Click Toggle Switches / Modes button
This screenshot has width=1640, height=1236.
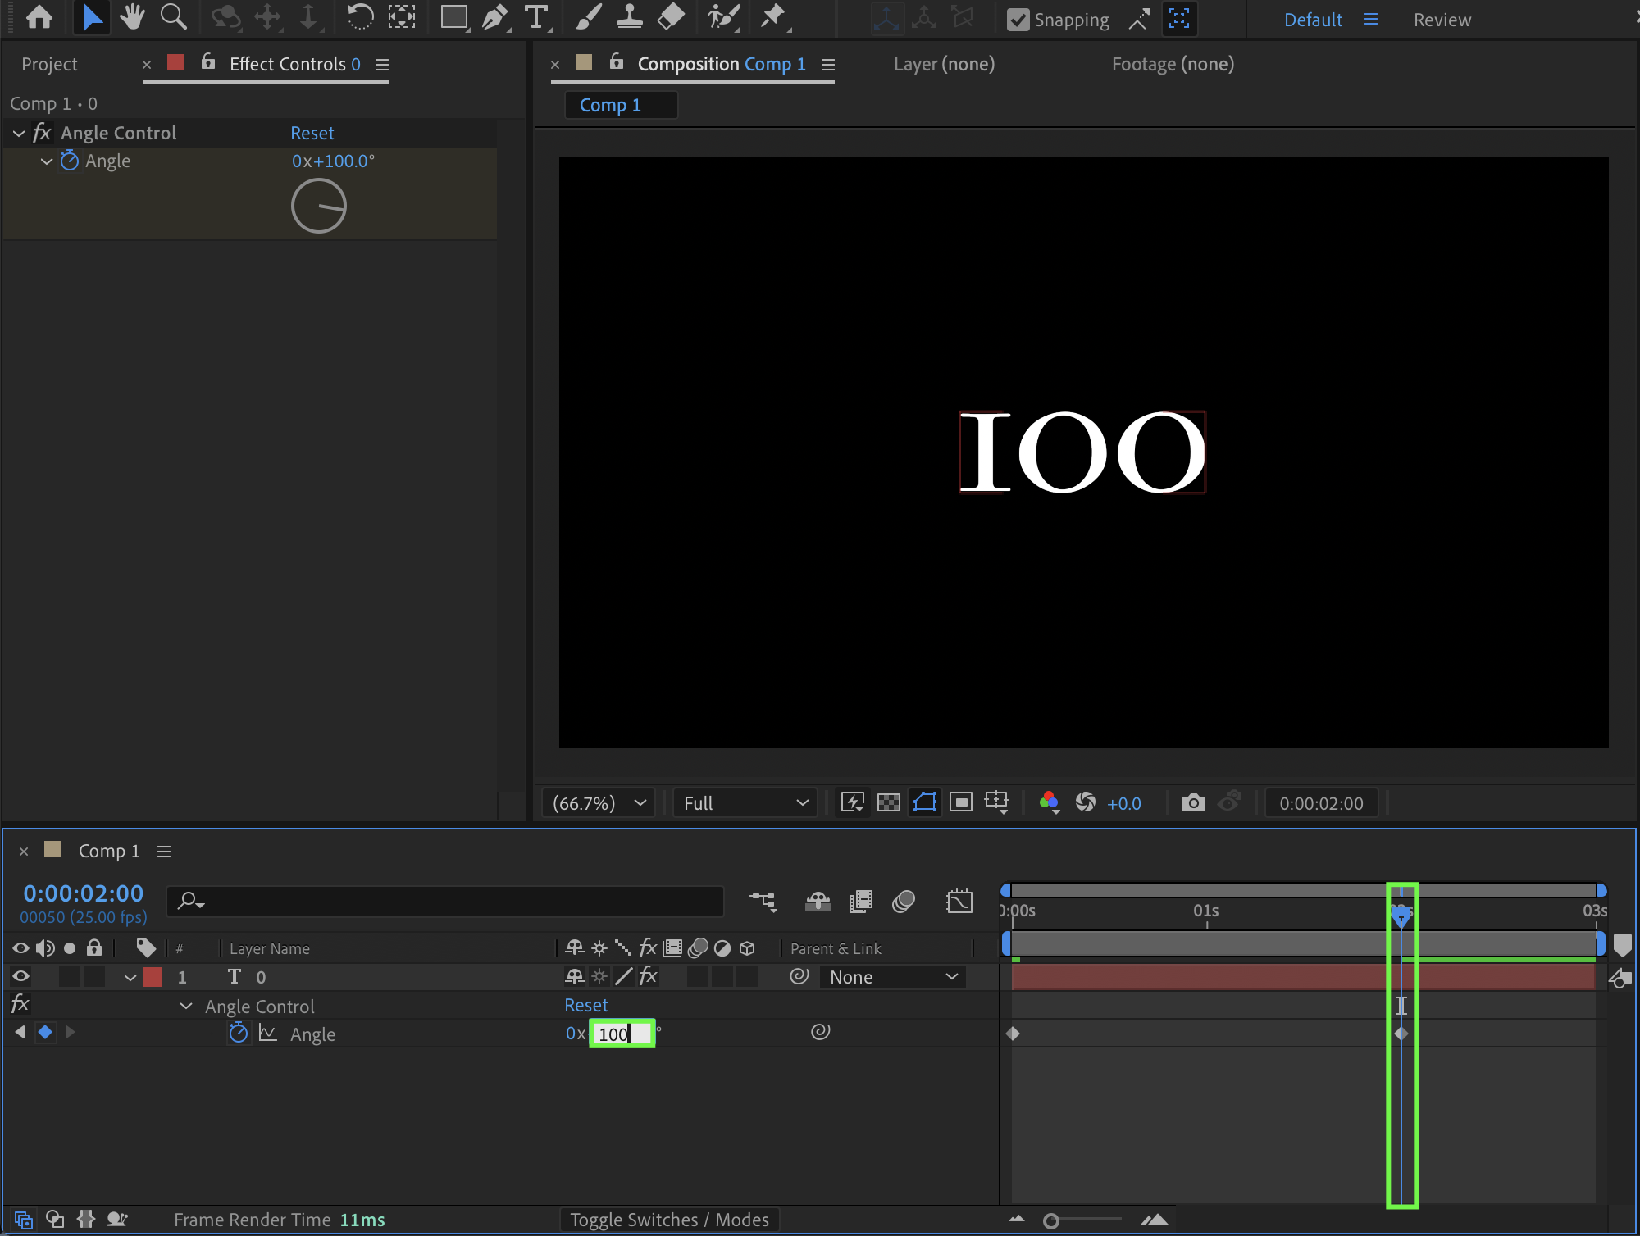pos(669,1220)
